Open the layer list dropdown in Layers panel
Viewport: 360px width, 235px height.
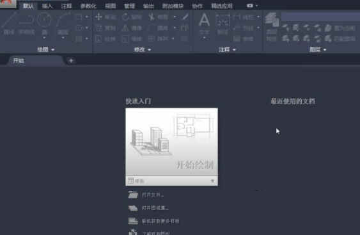(321, 17)
